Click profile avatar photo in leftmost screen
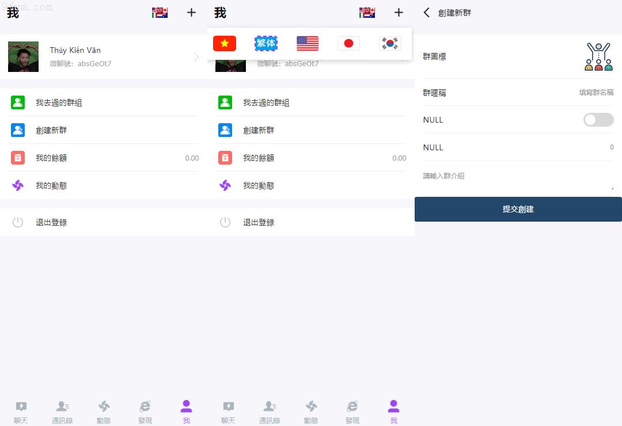Screen dimensions: 622x426 click(x=24, y=56)
